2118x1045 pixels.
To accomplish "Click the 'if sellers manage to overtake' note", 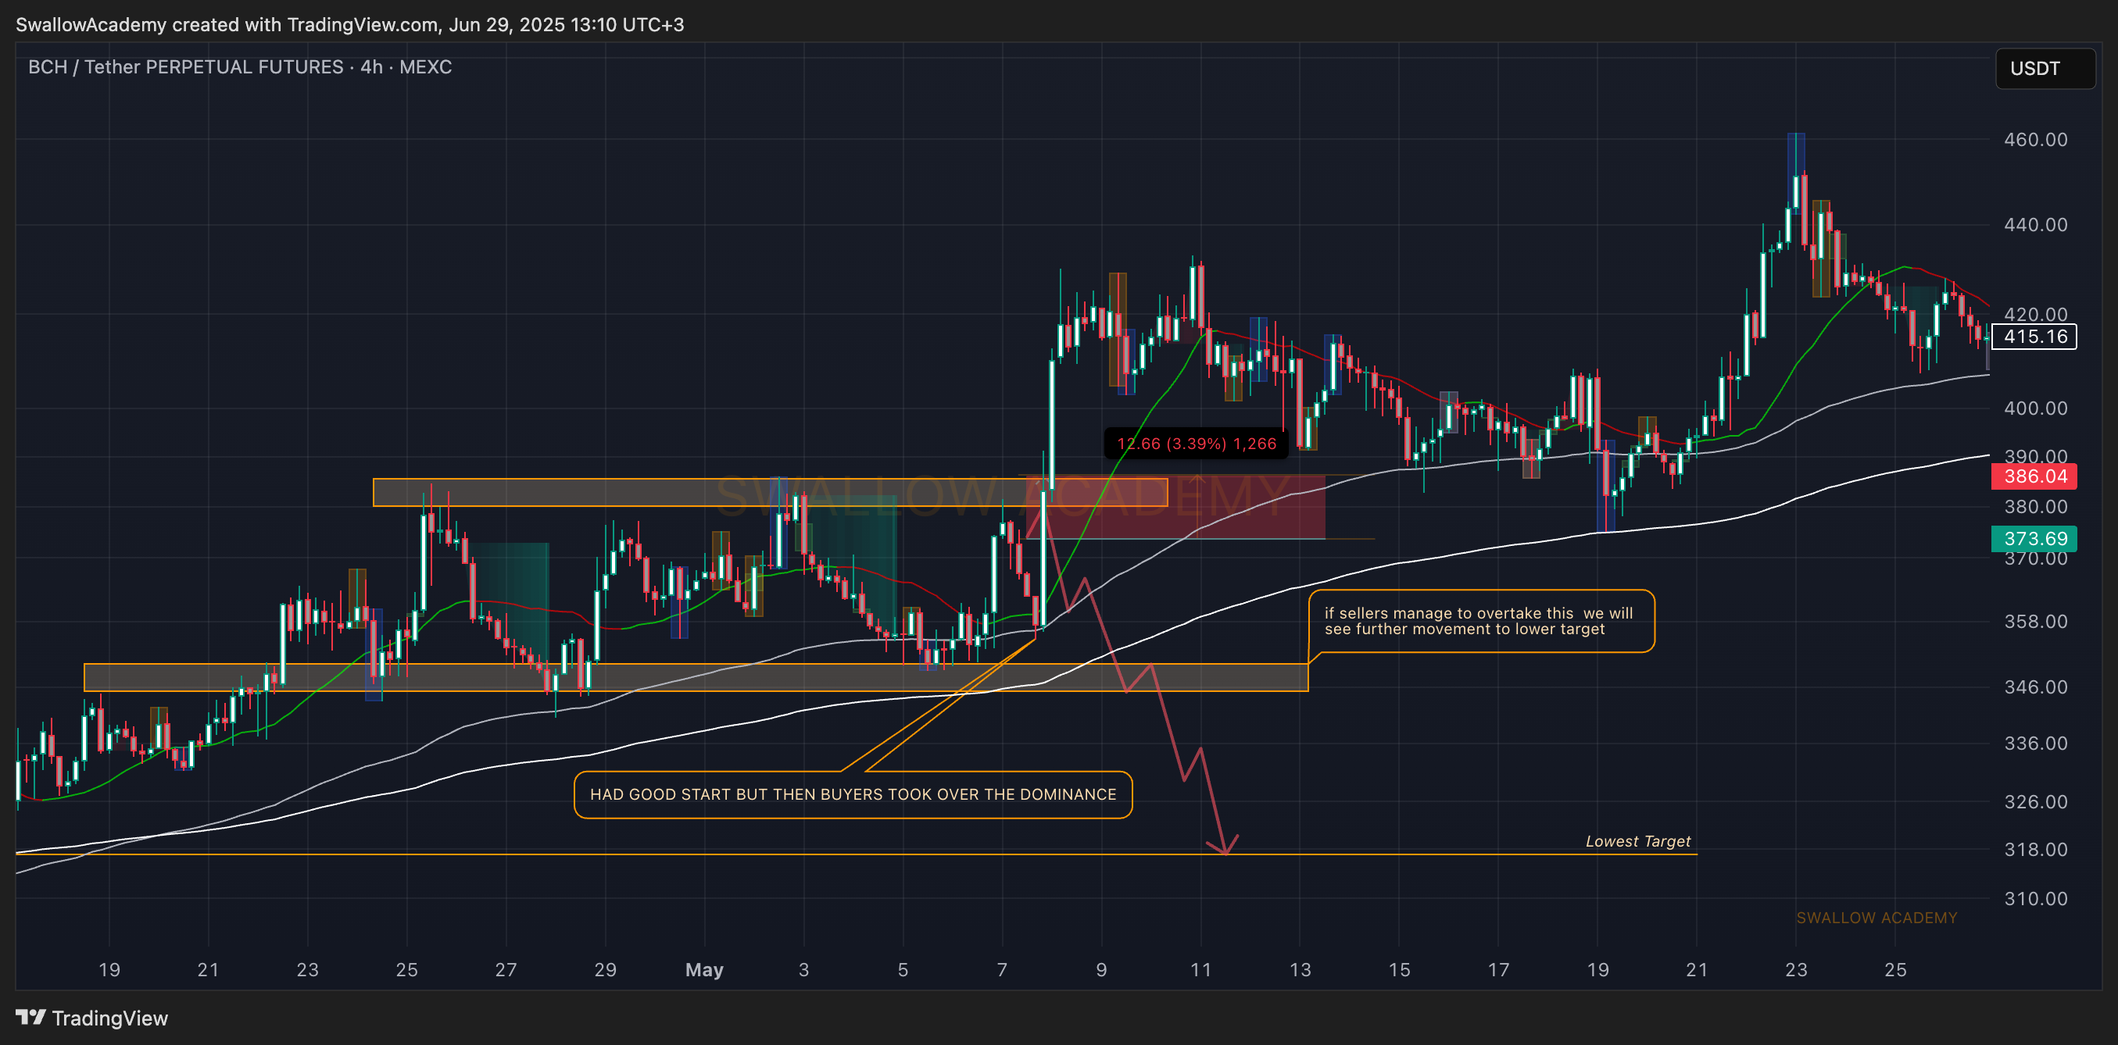I will click(1481, 621).
